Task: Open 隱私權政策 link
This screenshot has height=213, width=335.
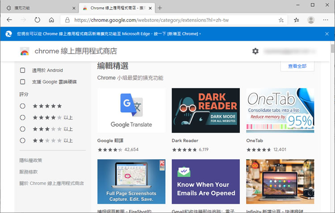Action: 31,160
